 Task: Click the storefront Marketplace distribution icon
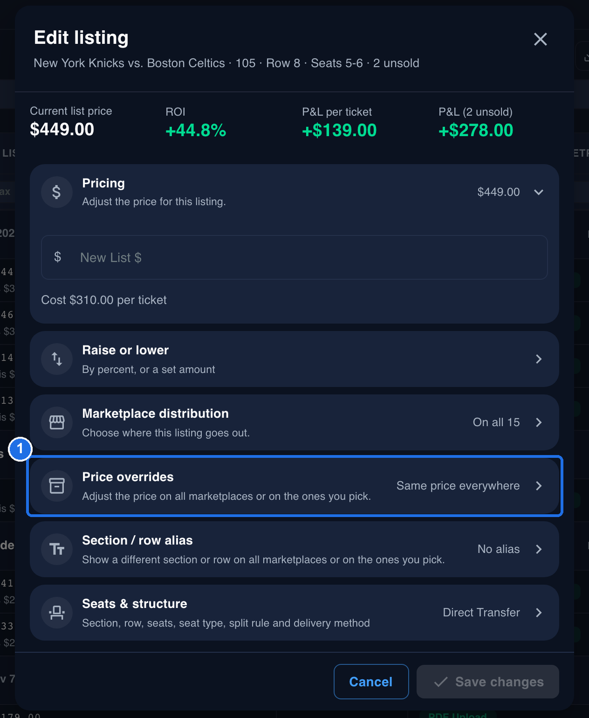click(x=57, y=422)
